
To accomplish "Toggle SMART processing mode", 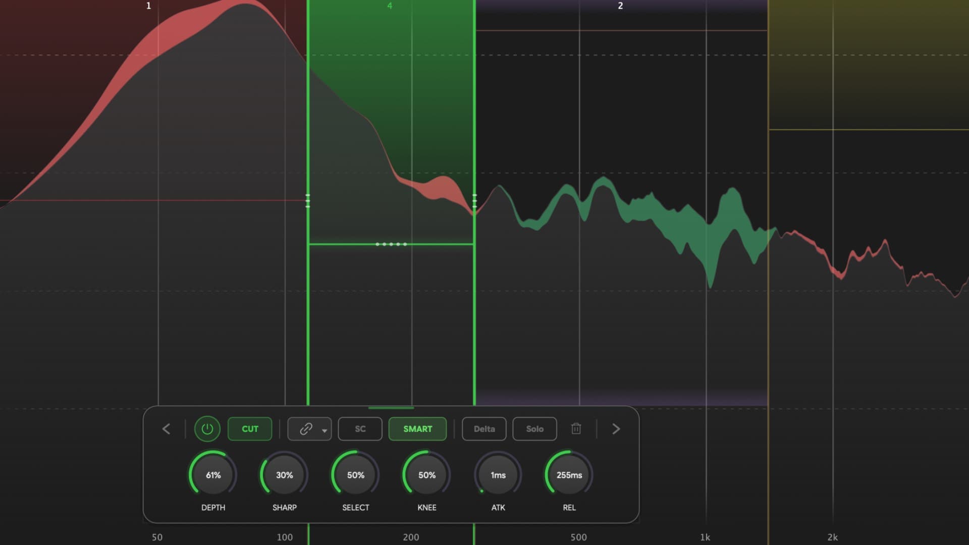I will pyautogui.click(x=417, y=429).
